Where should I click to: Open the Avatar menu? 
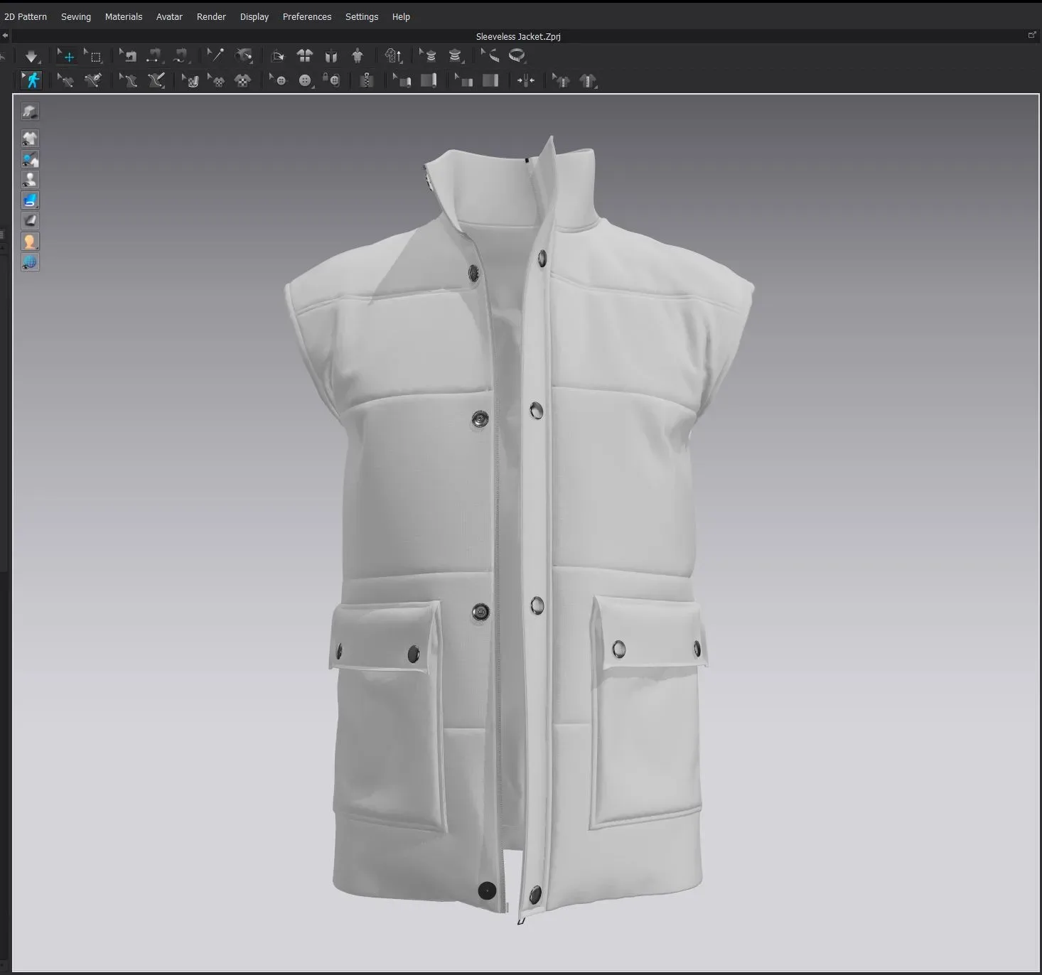(169, 16)
